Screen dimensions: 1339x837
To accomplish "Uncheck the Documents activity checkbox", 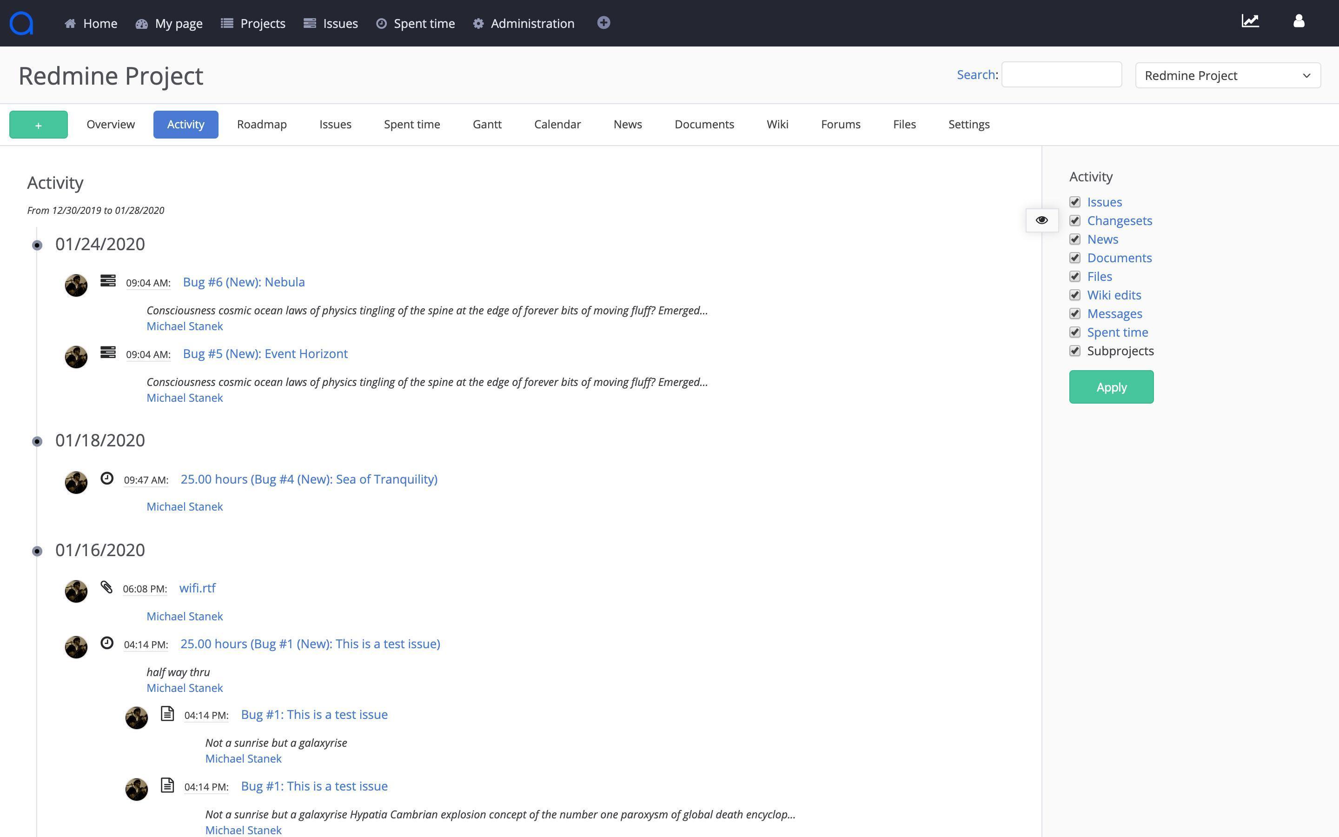I will (x=1075, y=258).
